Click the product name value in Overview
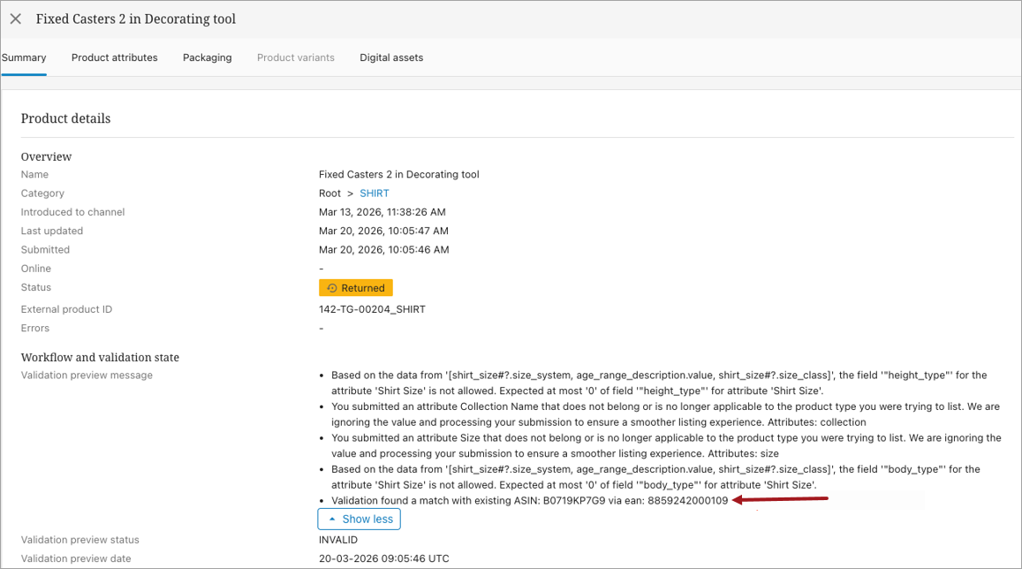 pyautogui.click(x=398, y=175)
